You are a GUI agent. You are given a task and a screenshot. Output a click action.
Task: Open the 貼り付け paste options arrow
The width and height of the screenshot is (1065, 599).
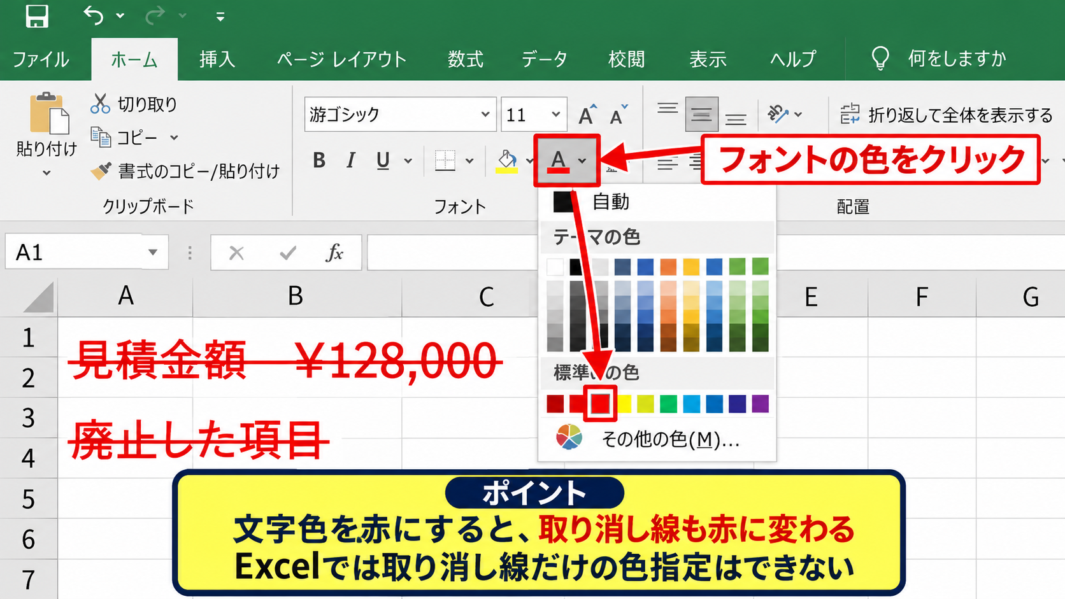[46, 173]
